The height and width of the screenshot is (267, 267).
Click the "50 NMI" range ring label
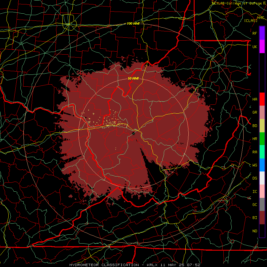pos(133,78)
